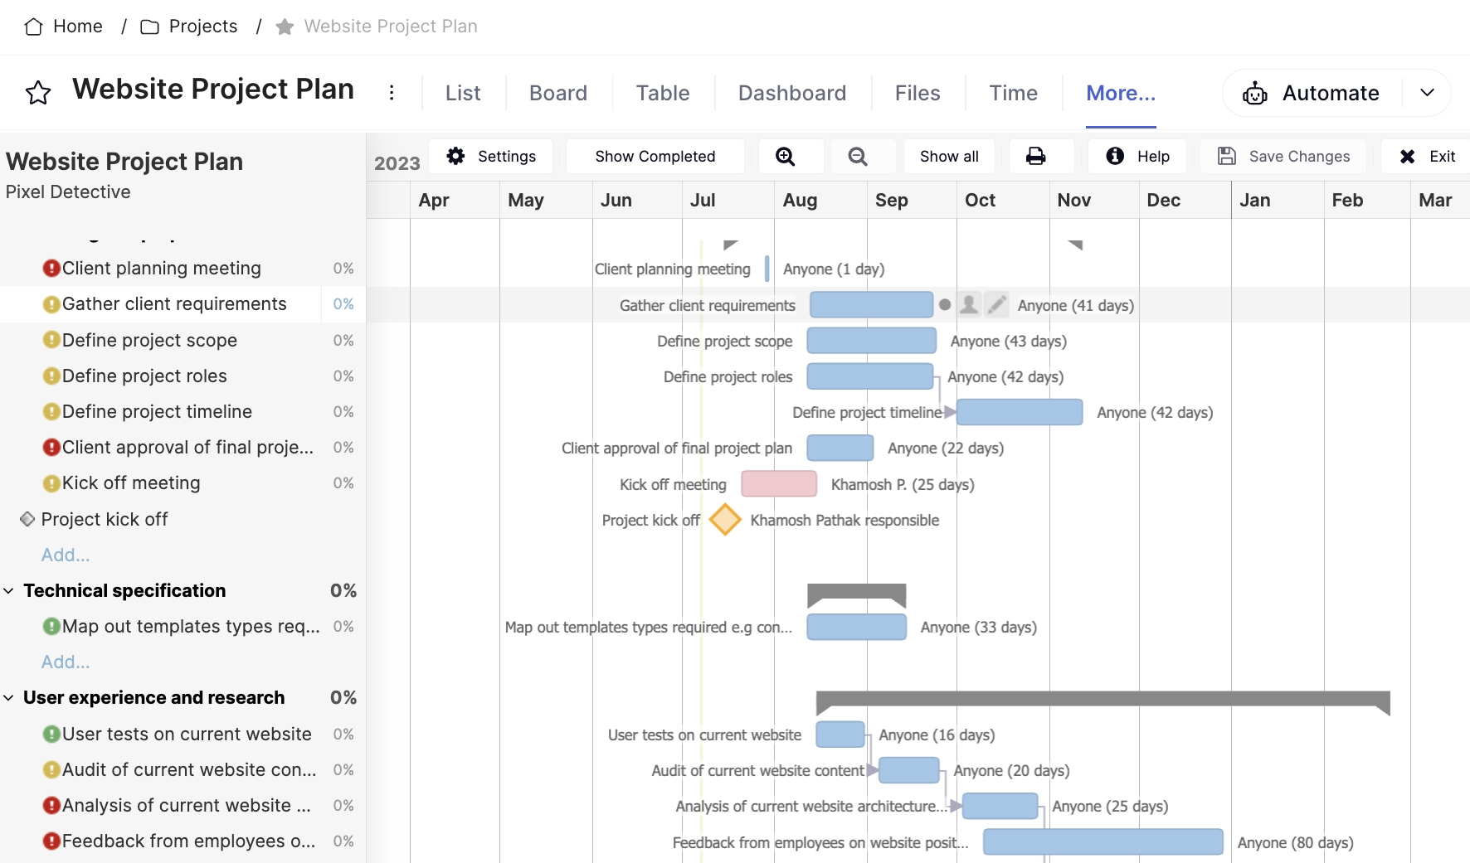Click the print icon in Gantt toolbar
The image size is (1470, 863).
click(x=1035, y=157)
